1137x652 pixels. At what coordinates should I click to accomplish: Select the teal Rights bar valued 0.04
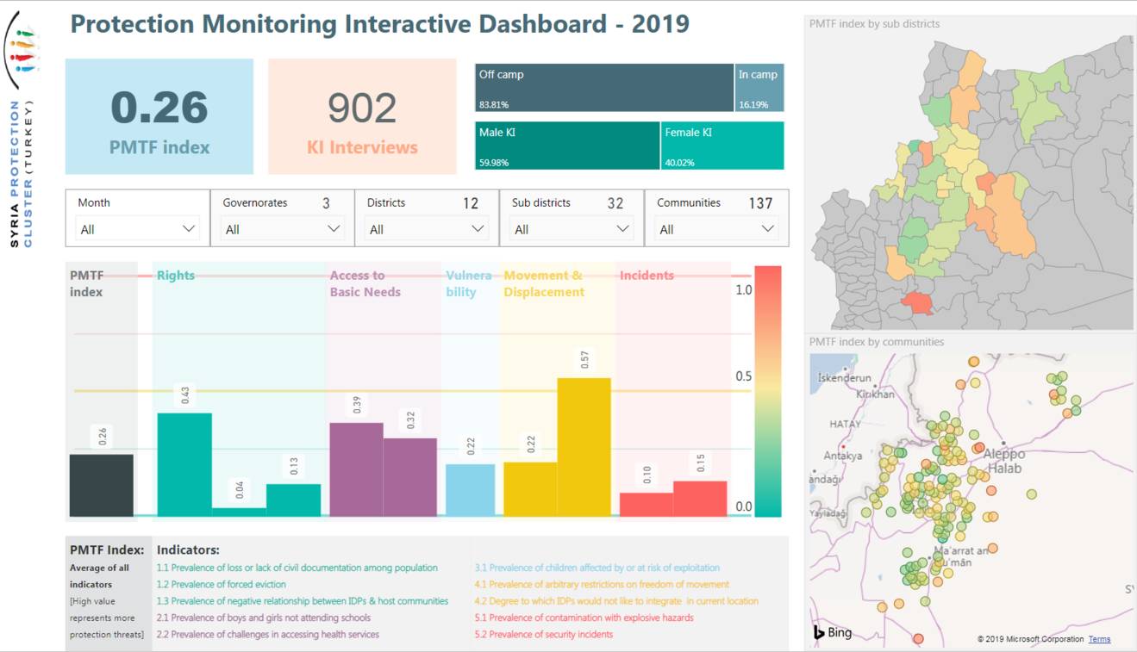[239, 512]
